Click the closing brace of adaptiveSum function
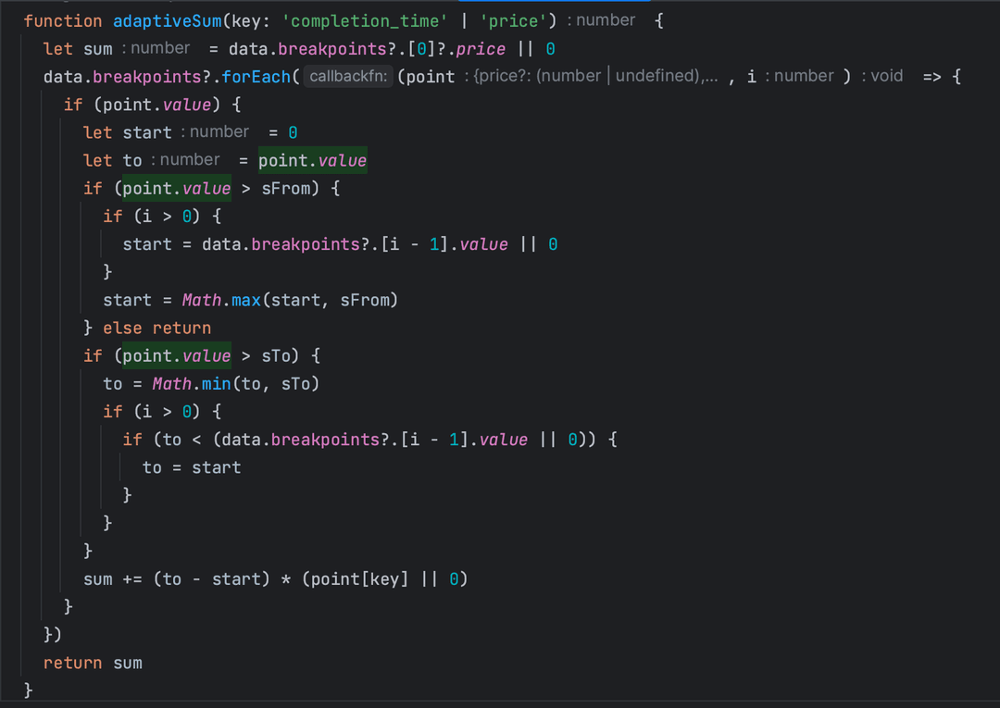Viewport: 1000px width, 708px height. 28,690
